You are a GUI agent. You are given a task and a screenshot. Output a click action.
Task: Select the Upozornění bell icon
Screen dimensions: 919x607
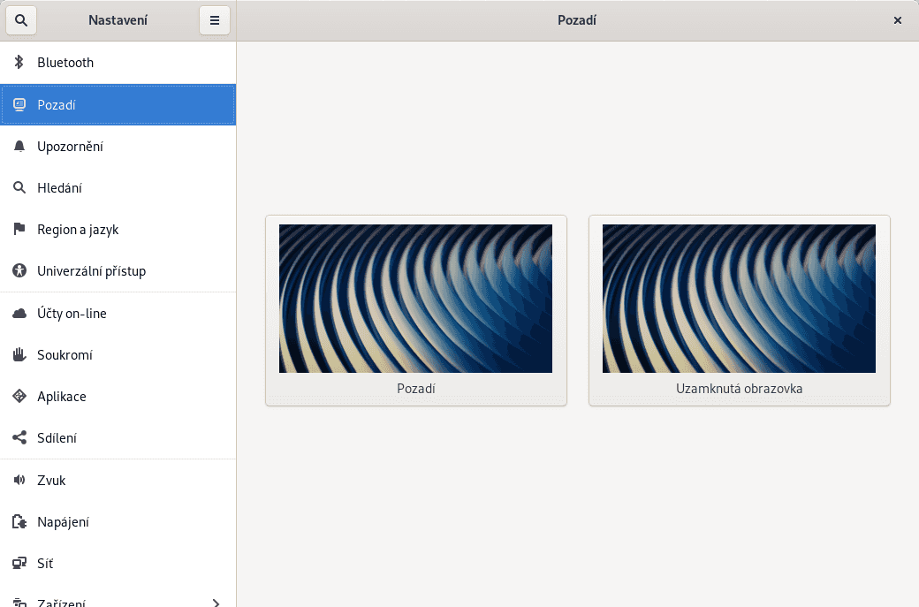pos(19,146)
